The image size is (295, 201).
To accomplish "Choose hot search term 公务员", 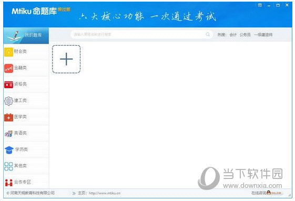I will 245,35.
